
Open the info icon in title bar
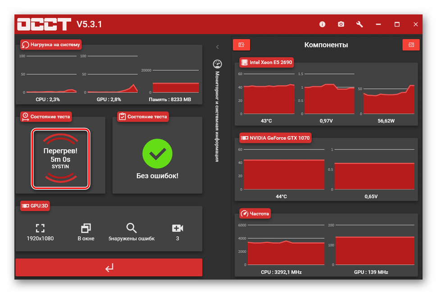322,24
